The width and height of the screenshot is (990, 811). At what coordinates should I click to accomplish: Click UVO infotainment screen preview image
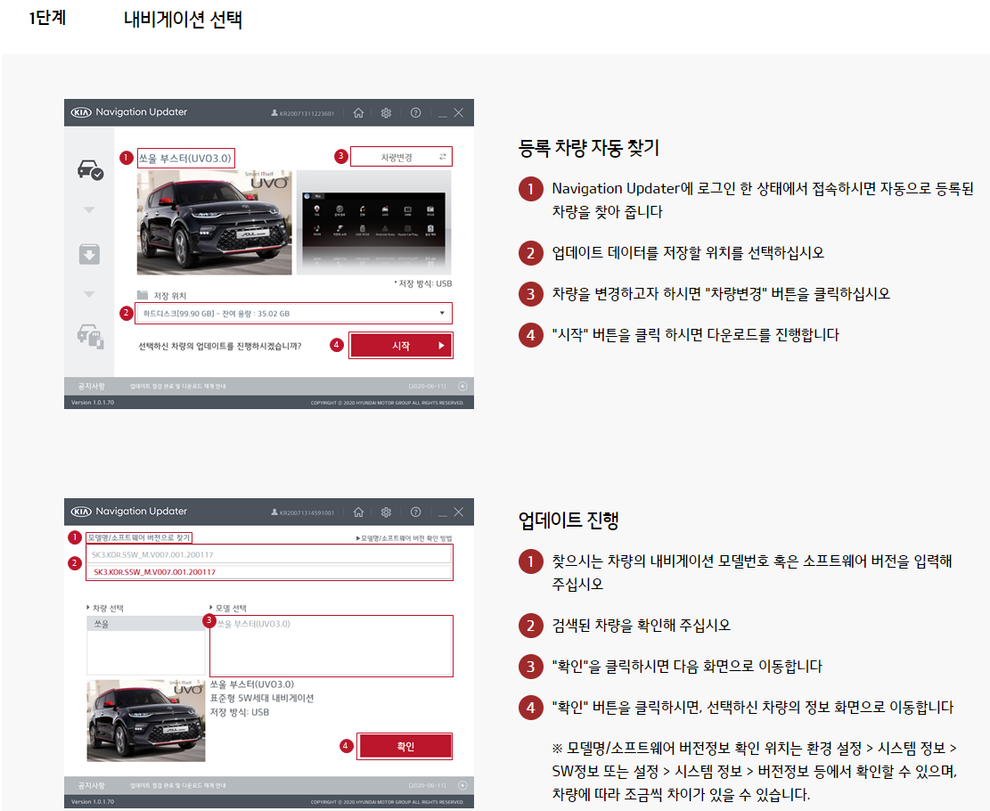pyautogui.click(x=373, y=222)
